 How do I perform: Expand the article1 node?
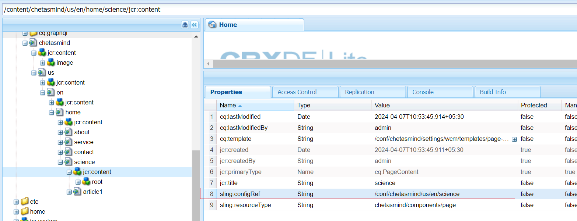click(x=69, y=192)
